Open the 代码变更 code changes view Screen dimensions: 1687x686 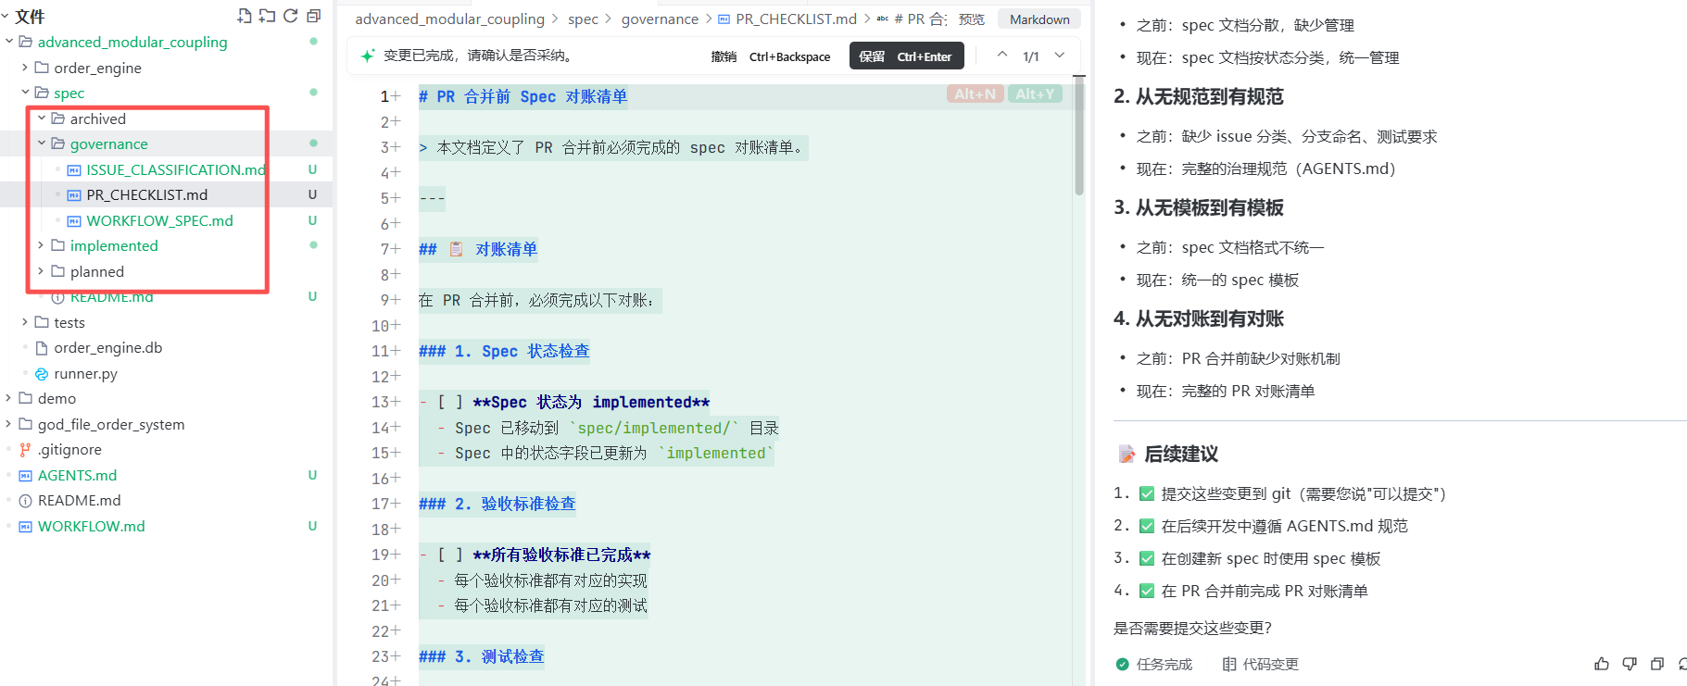point(1261,664)
